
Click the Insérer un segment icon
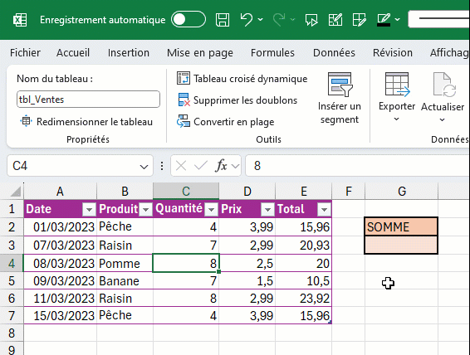point(340,85)
